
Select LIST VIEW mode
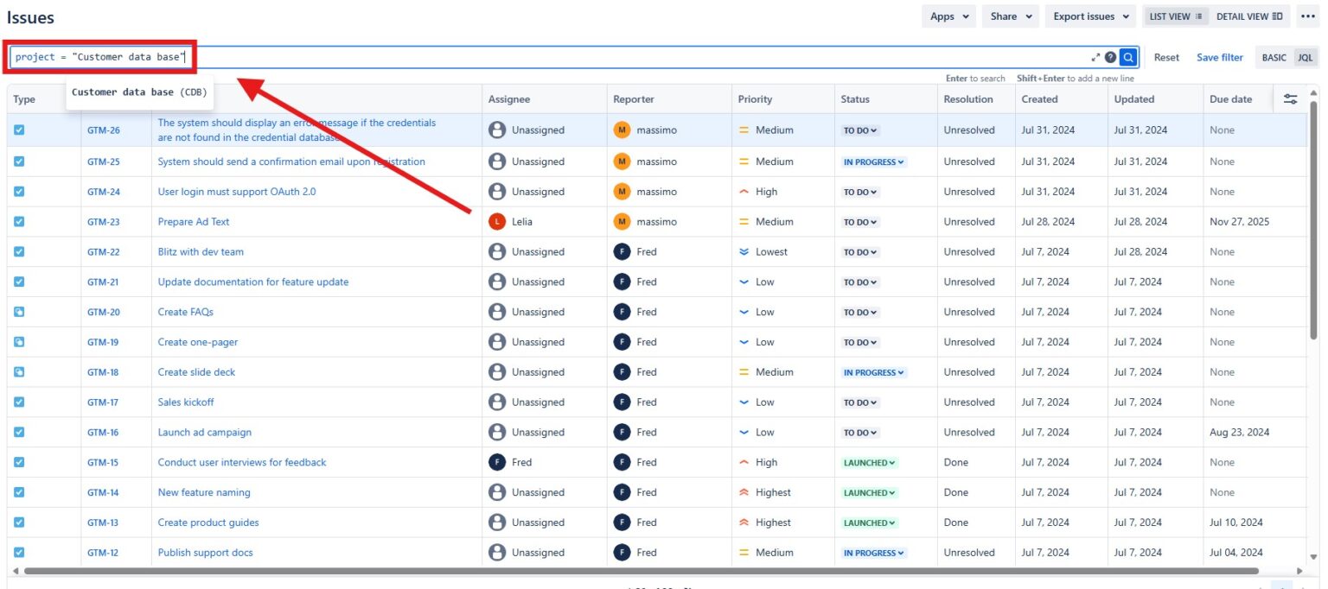(x=1173, y=16)
